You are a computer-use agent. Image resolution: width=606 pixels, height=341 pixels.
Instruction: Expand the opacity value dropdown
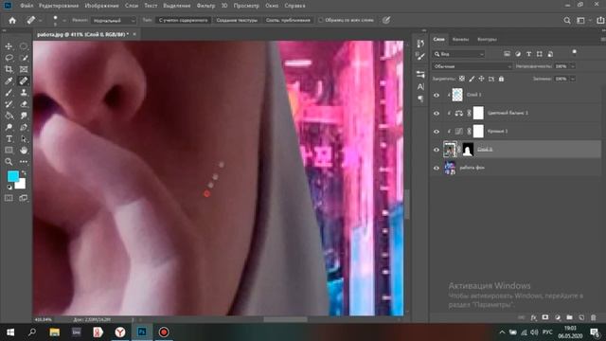coord(573,66)
